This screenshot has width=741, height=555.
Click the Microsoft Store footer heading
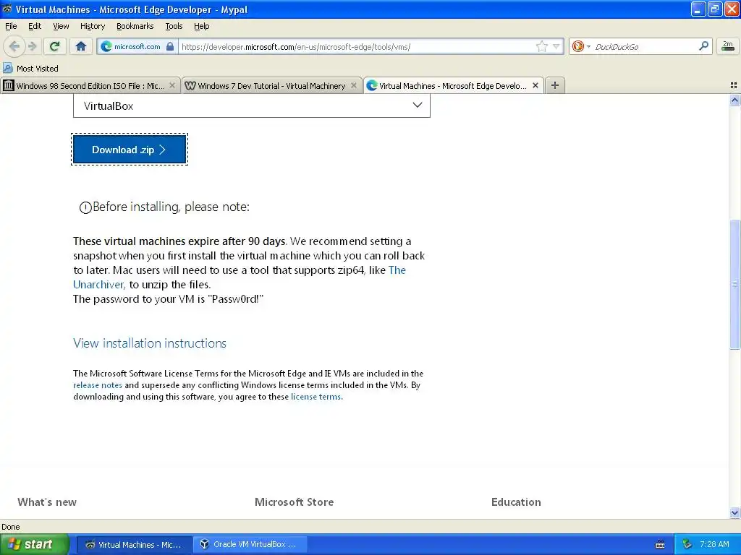click(294, 502)
